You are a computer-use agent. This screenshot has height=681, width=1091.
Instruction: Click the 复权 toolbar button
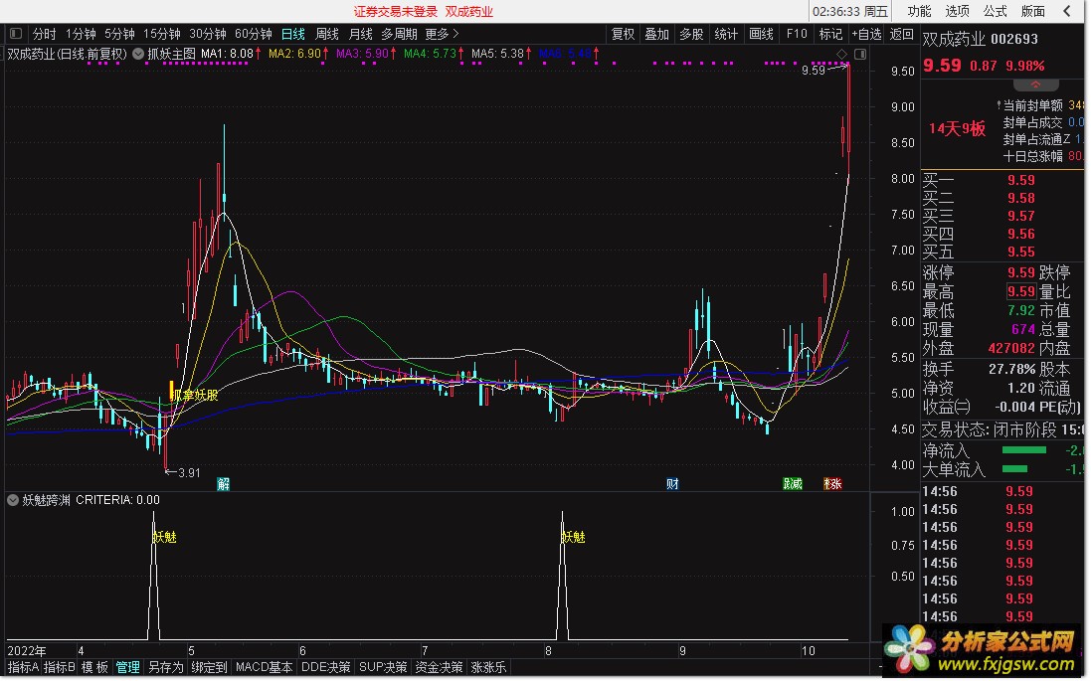tap(623, 34)
